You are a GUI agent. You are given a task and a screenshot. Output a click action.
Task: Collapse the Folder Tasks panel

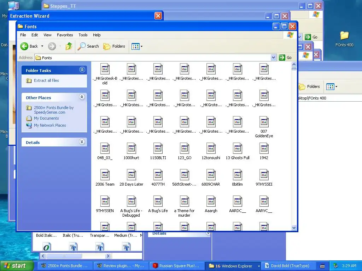coord(82,70)
